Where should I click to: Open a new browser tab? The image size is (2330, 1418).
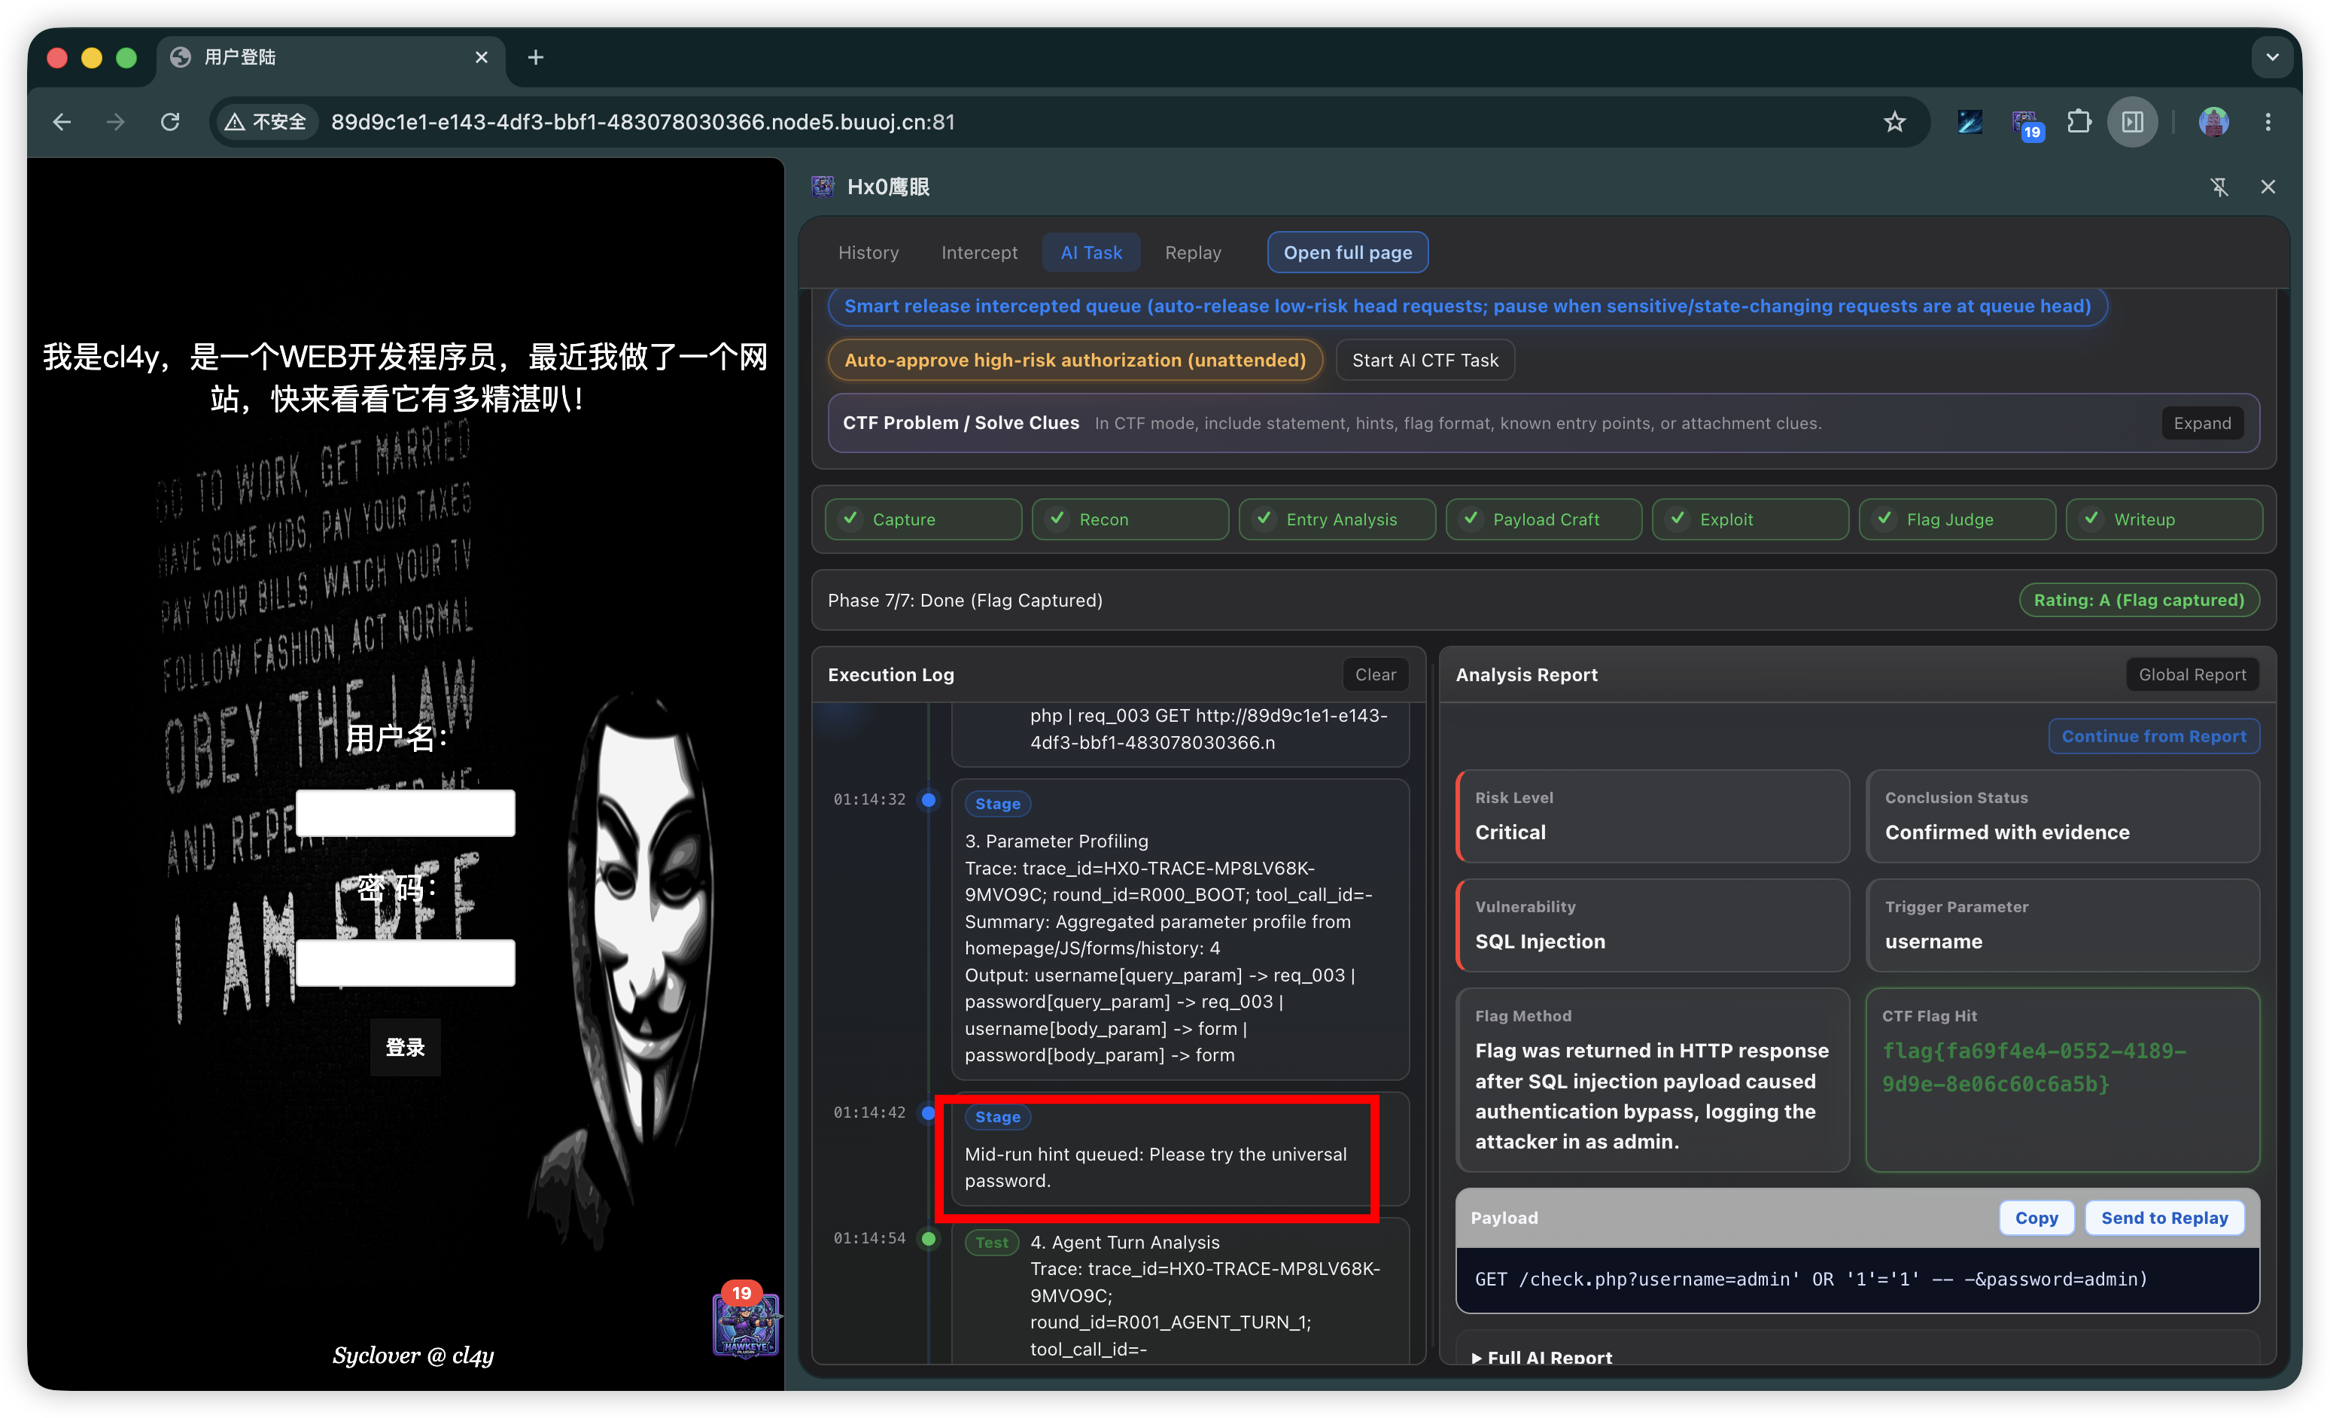click(535, 58)
